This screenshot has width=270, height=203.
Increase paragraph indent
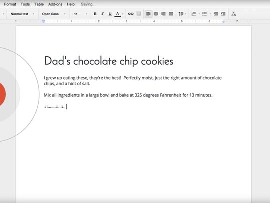click(x=223, y=14)
